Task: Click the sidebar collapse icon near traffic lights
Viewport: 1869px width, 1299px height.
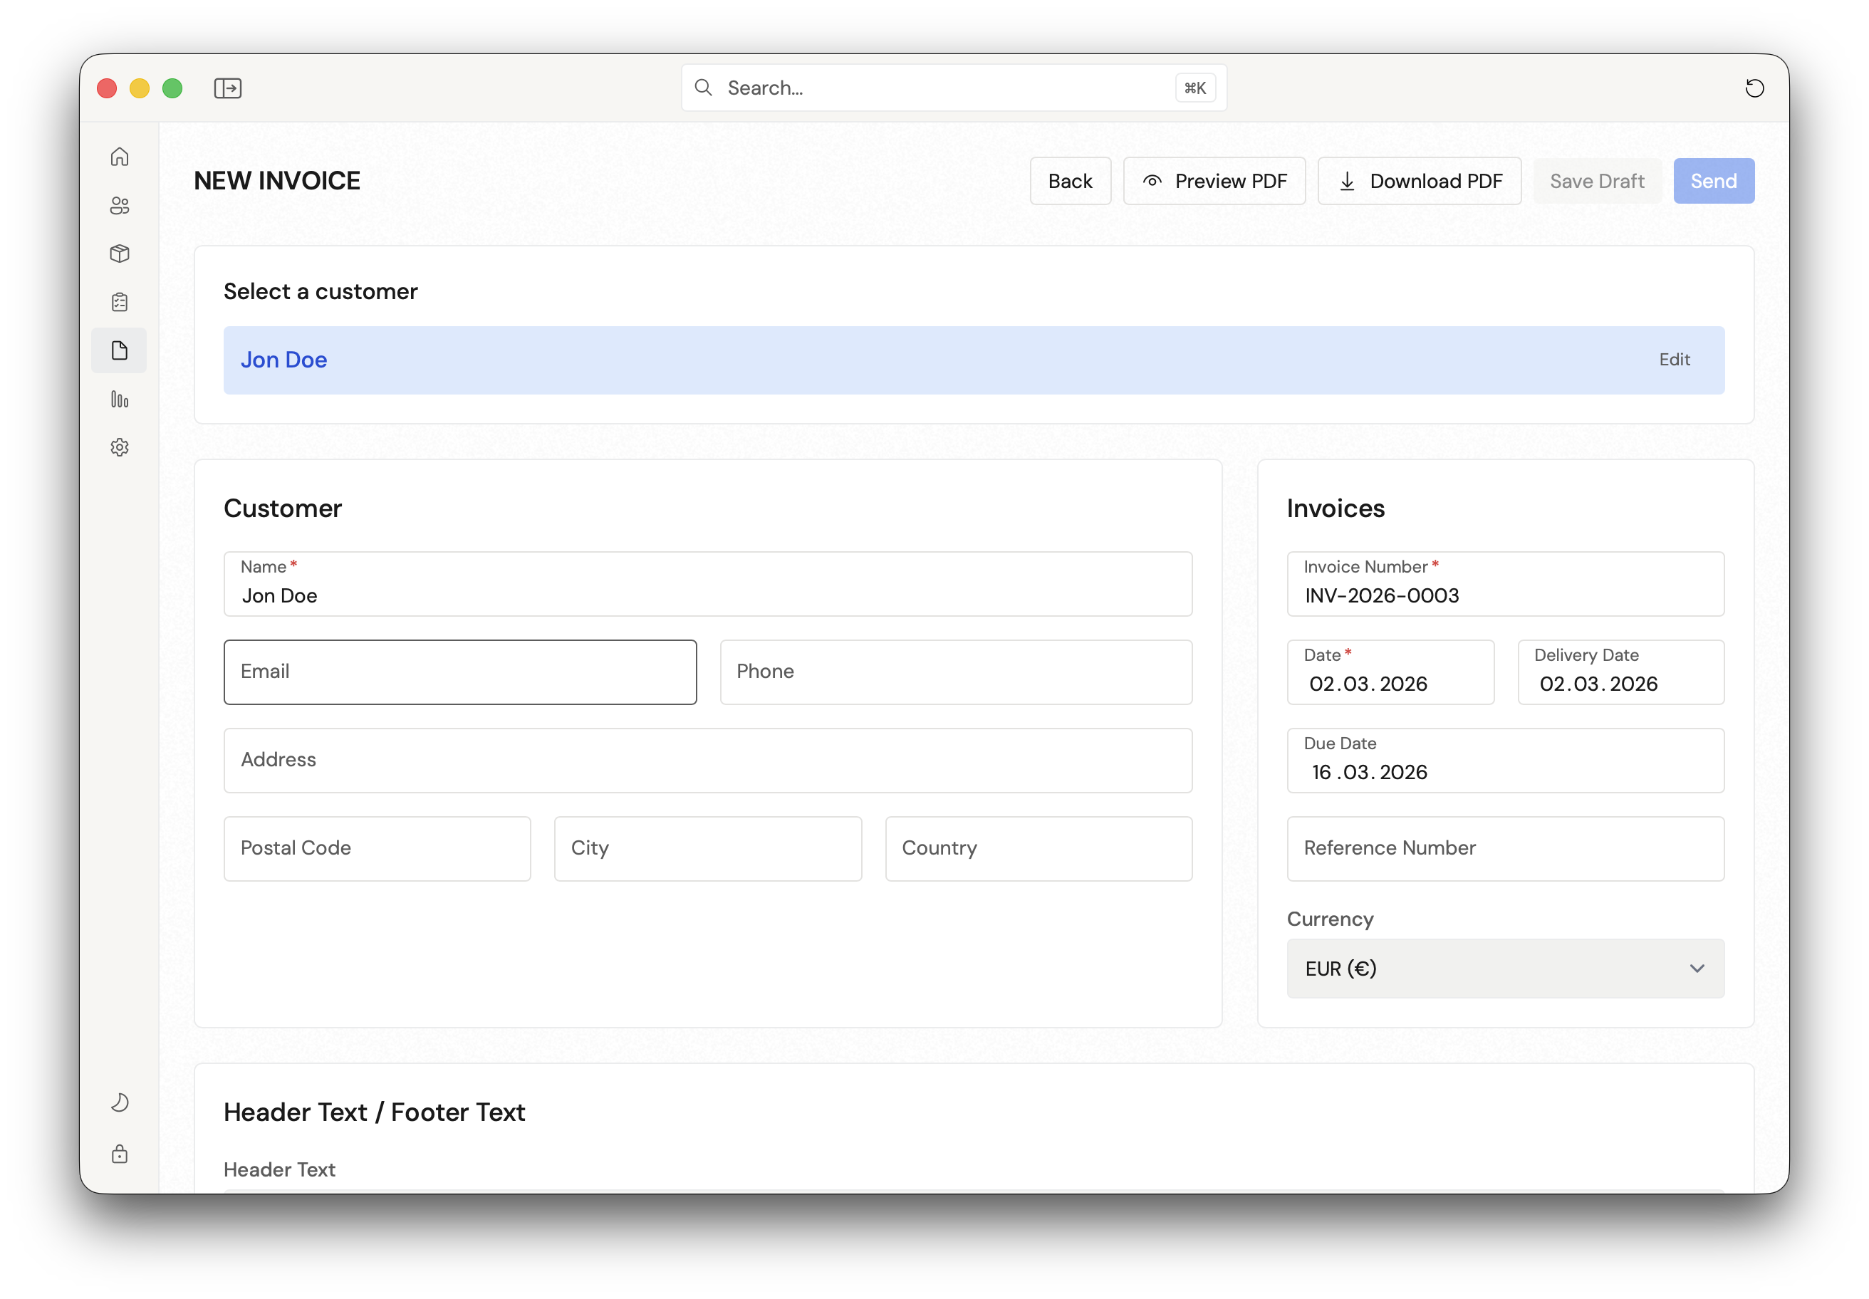Action: [x=228, y=88]
